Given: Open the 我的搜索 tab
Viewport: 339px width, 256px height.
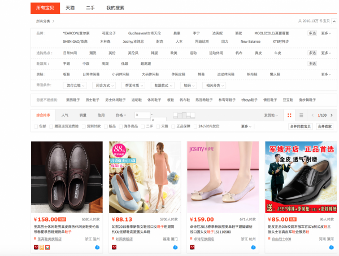Looking at the screenshot, I should tap(115, 8).
